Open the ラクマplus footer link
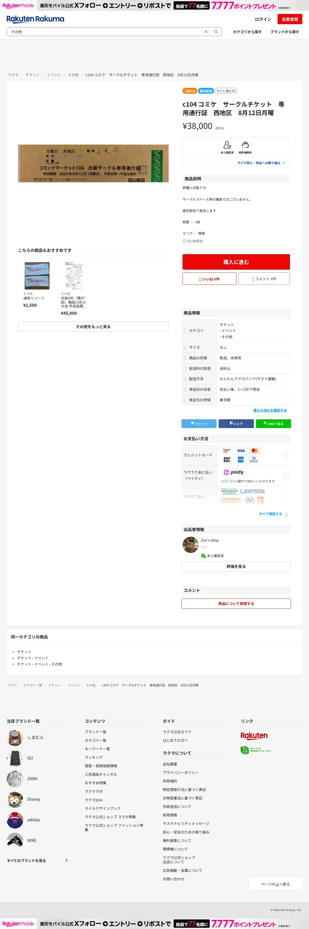The width and height of the screenshot is (309, 929). 94,800
